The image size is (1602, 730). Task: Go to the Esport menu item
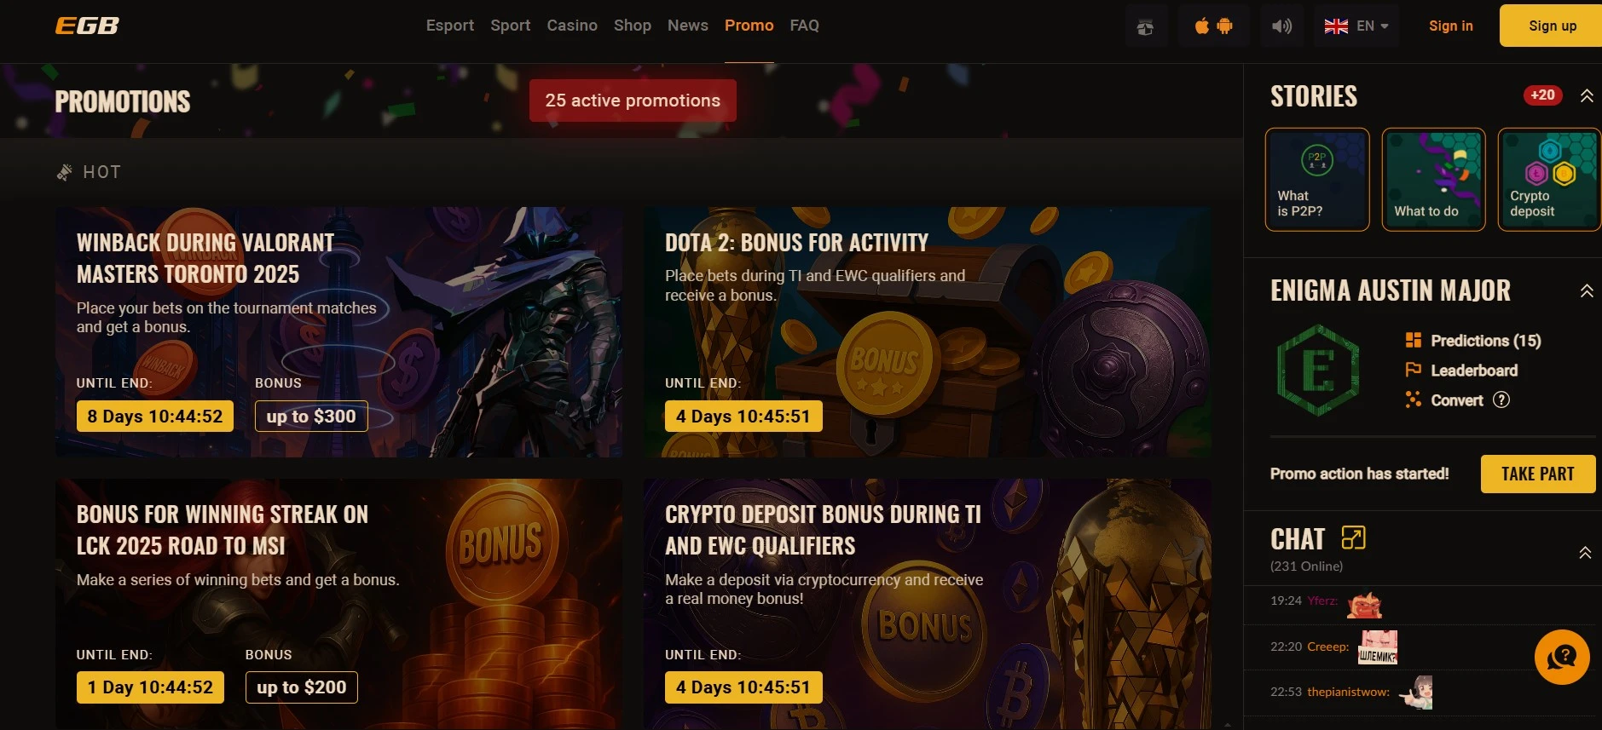tap(450, 26)
